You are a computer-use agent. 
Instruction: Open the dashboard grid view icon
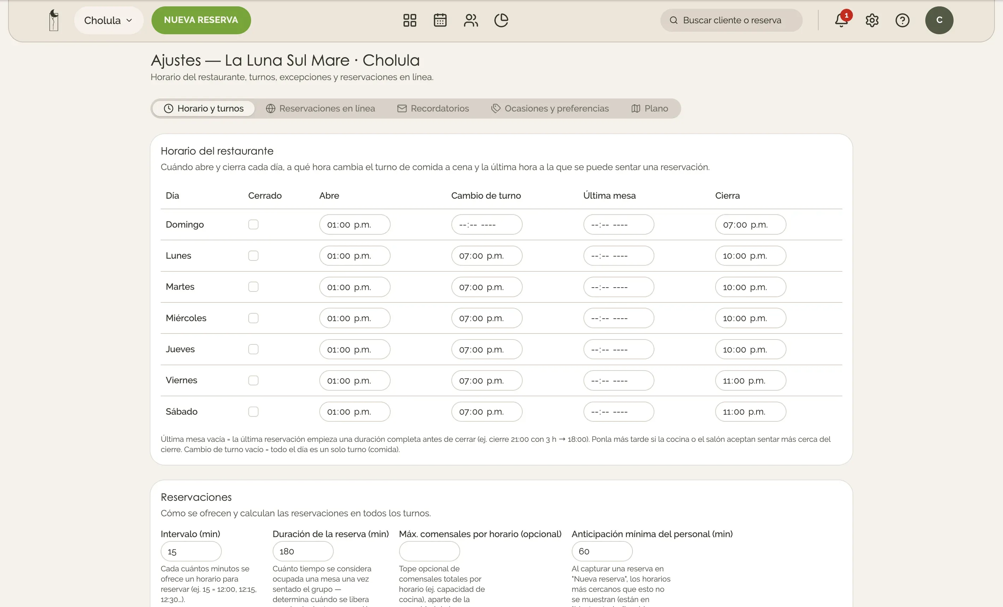click(410, 20)
